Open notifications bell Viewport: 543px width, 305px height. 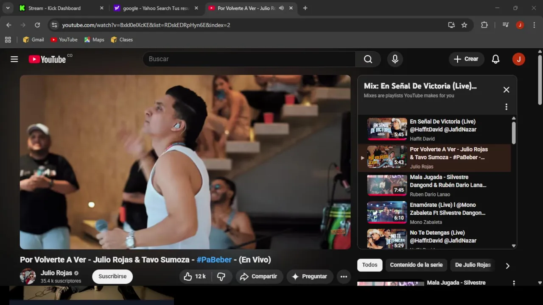tap(495, 59)
